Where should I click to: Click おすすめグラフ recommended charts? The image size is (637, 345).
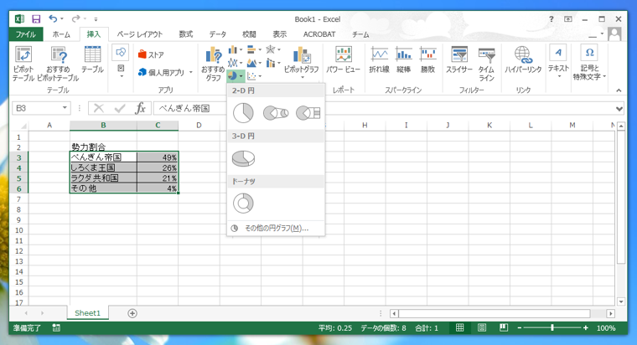[213, 64]
